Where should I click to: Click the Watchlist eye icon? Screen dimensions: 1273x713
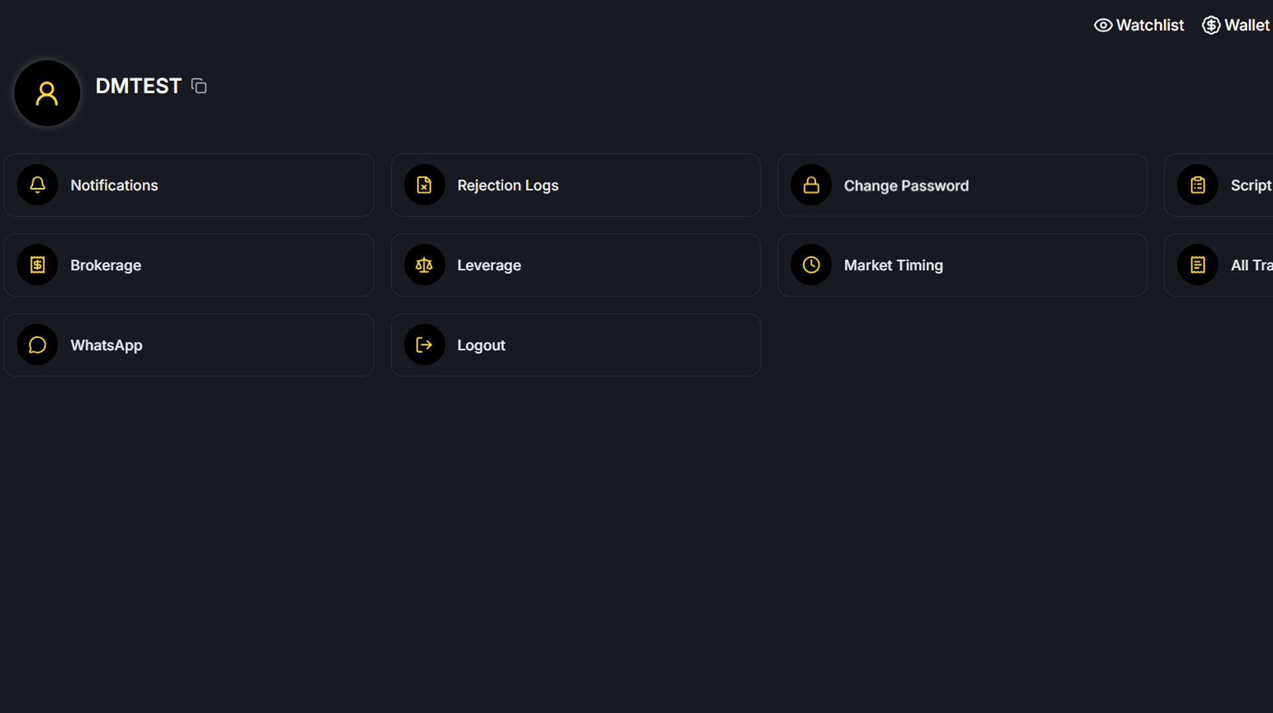point(1103,25)
